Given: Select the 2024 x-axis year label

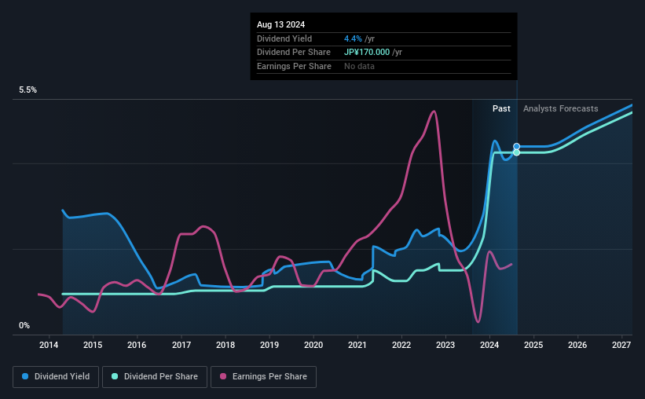Looking at the screenshot, I should point(489,345).
